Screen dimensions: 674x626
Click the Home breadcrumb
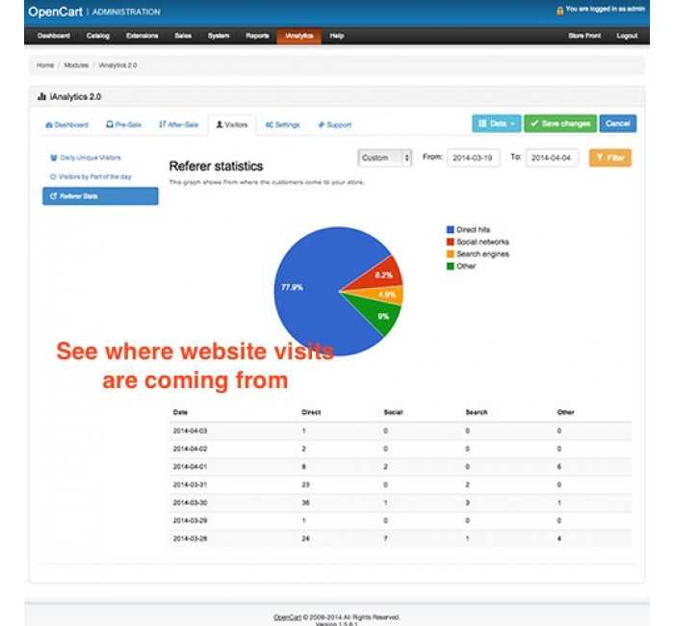pos(45,65)
